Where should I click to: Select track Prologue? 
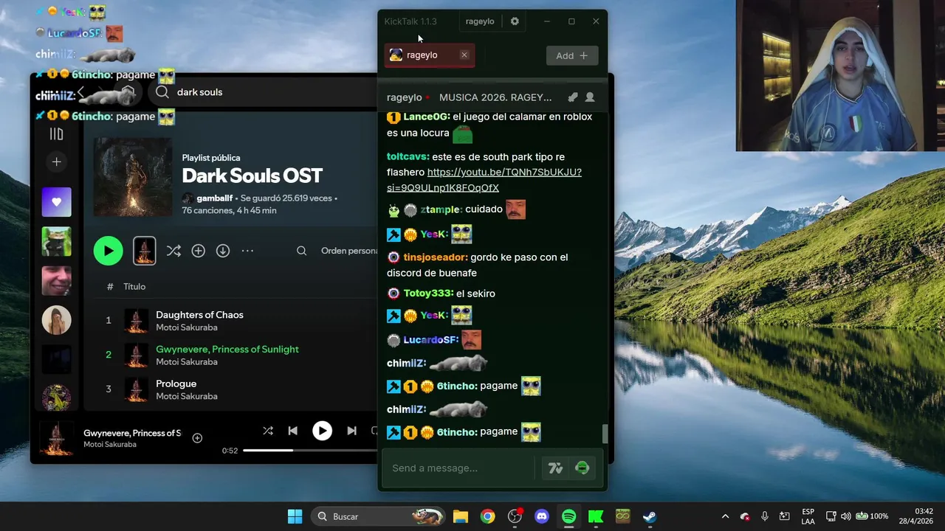[176, 384]
